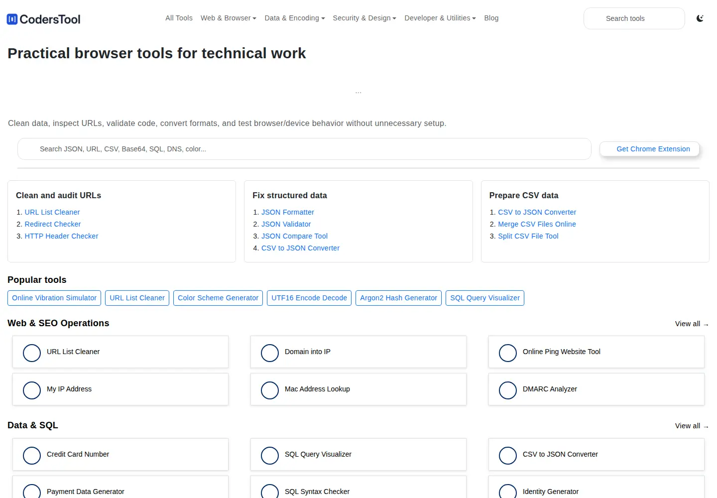Open the Developer & Utilities dropdown
This screenshot has height=498, width=717.
(x=440, y=18)
